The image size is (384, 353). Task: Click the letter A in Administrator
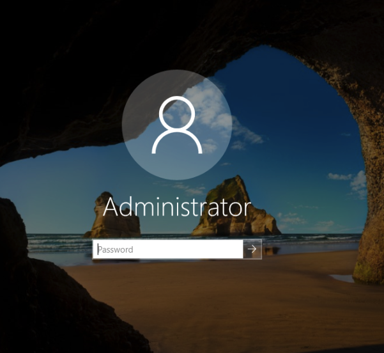[x=111, y=207]
